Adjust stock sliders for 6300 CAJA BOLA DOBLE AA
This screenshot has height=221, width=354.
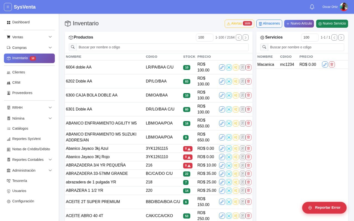tap(236, 95)
